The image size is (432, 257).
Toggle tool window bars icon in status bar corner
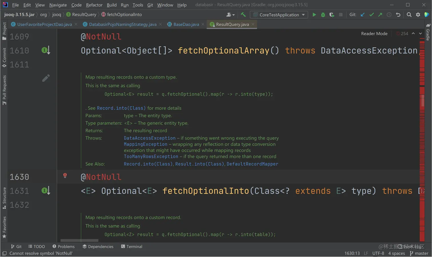pos(4,253)
